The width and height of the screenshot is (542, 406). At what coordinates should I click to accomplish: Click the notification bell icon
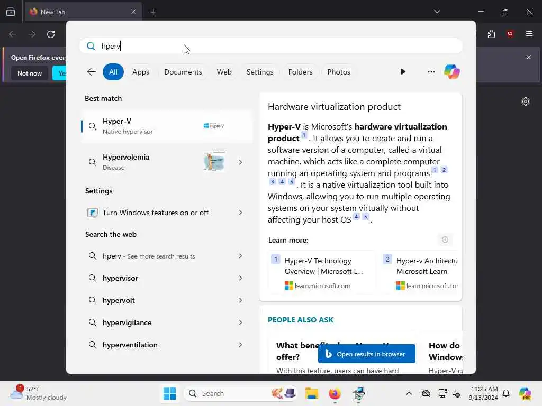506,393
